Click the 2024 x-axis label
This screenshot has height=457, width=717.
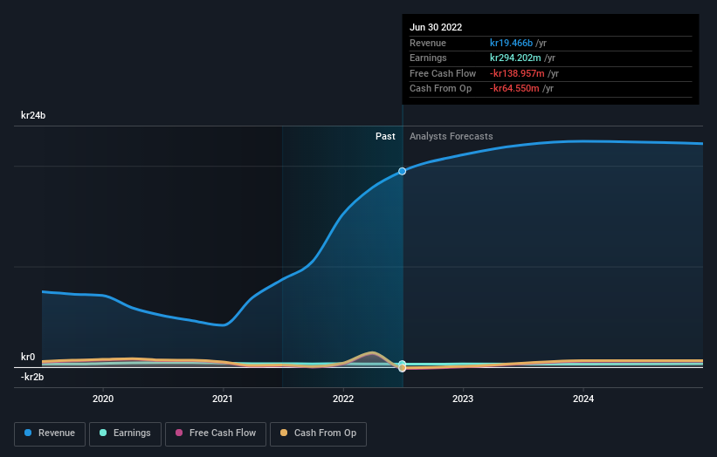coord(583,399)
